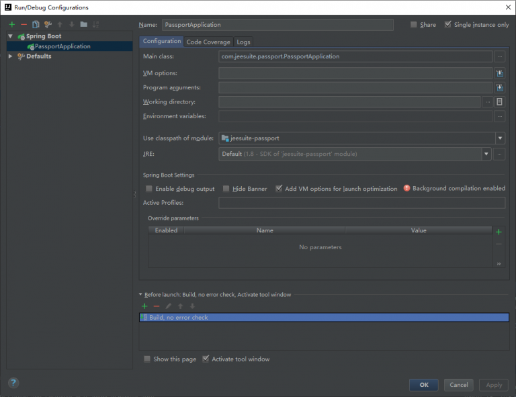Move configuration up in the list
This screenshot has height=397, width=516.
coord(60,24)
